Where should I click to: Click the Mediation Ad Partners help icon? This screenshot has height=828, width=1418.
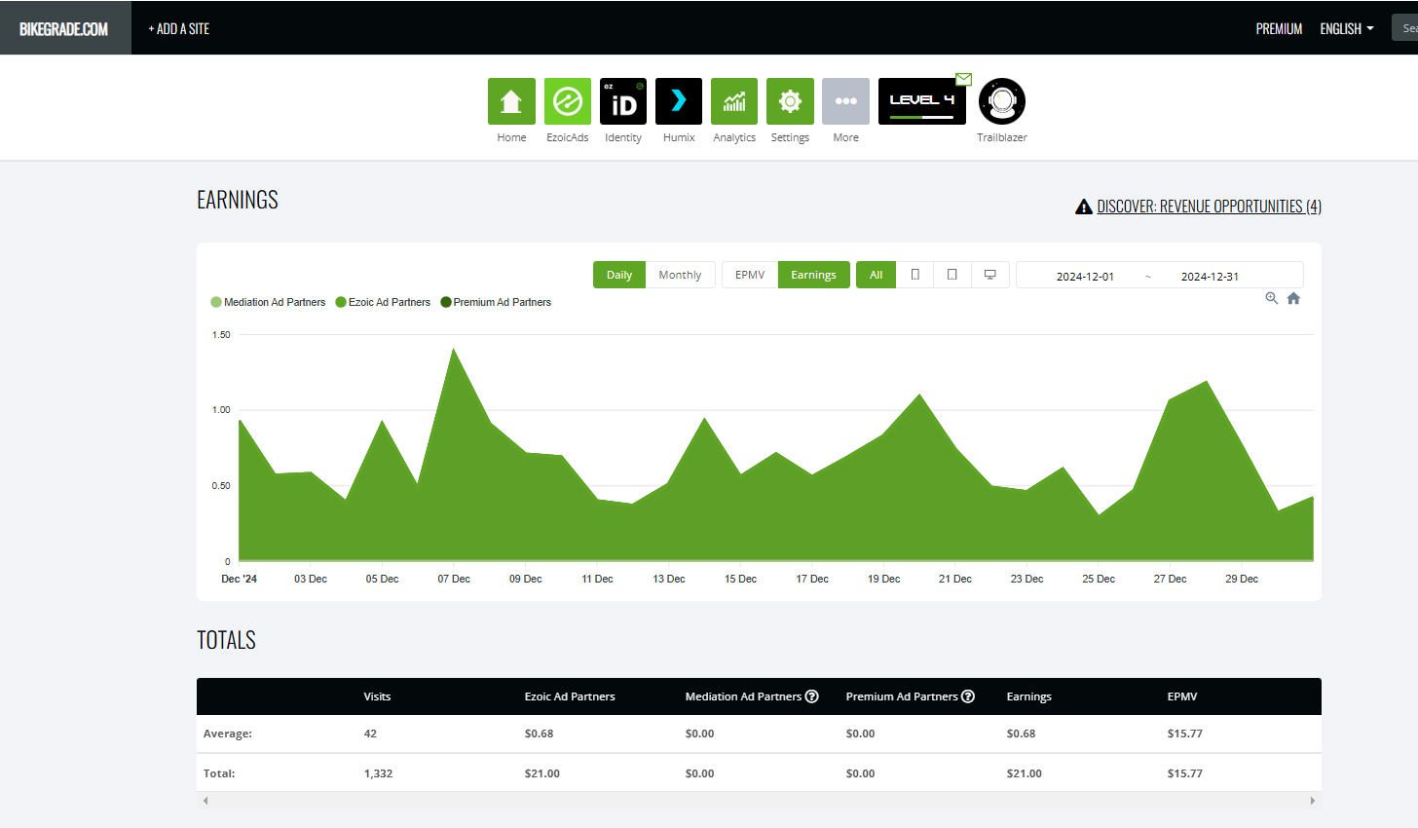[x=812, y=696]
